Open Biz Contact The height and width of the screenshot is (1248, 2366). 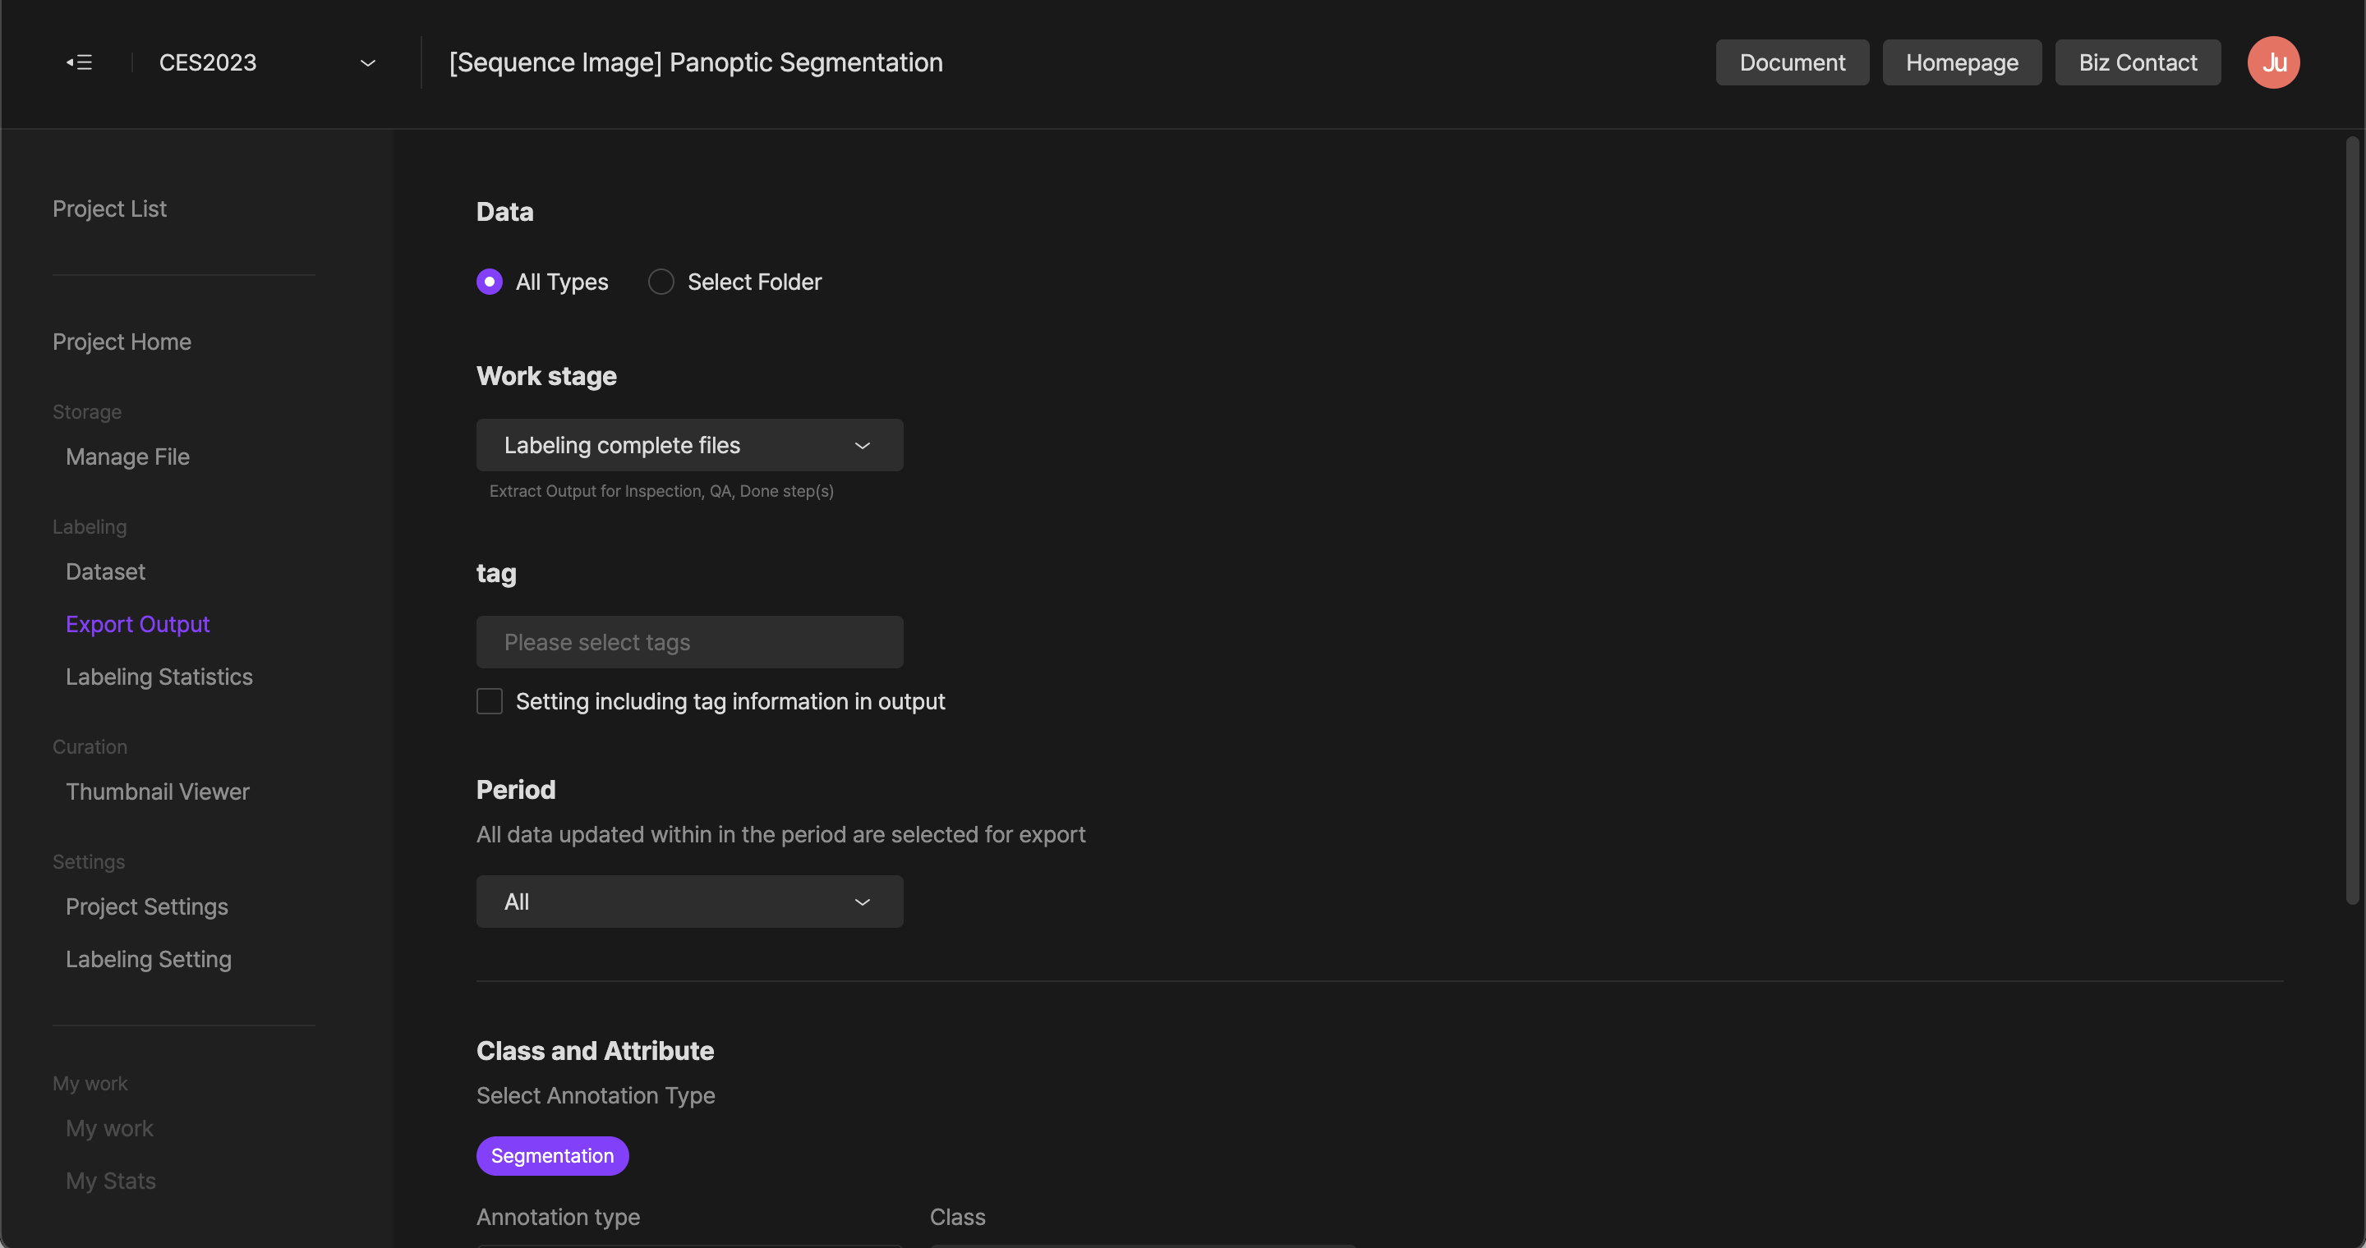click(2138, 62)
